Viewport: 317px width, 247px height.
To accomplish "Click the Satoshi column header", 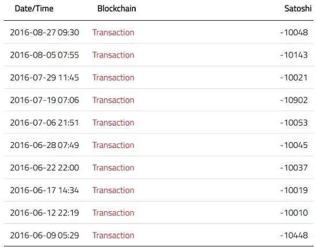I will click(298, 9).
